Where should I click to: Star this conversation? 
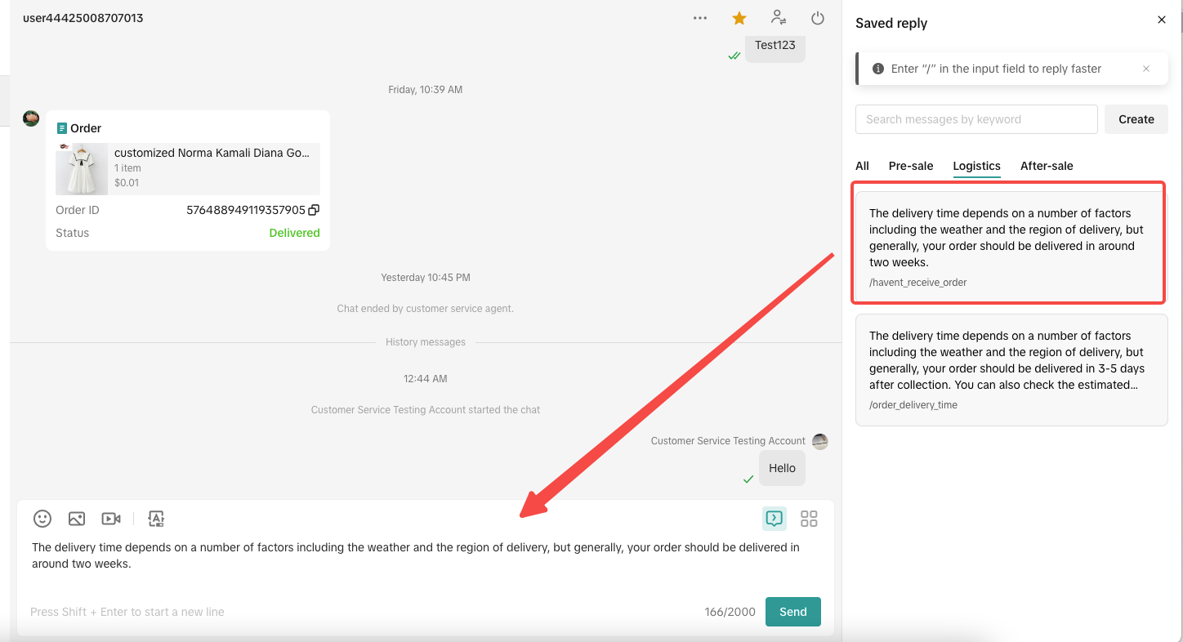739,18
